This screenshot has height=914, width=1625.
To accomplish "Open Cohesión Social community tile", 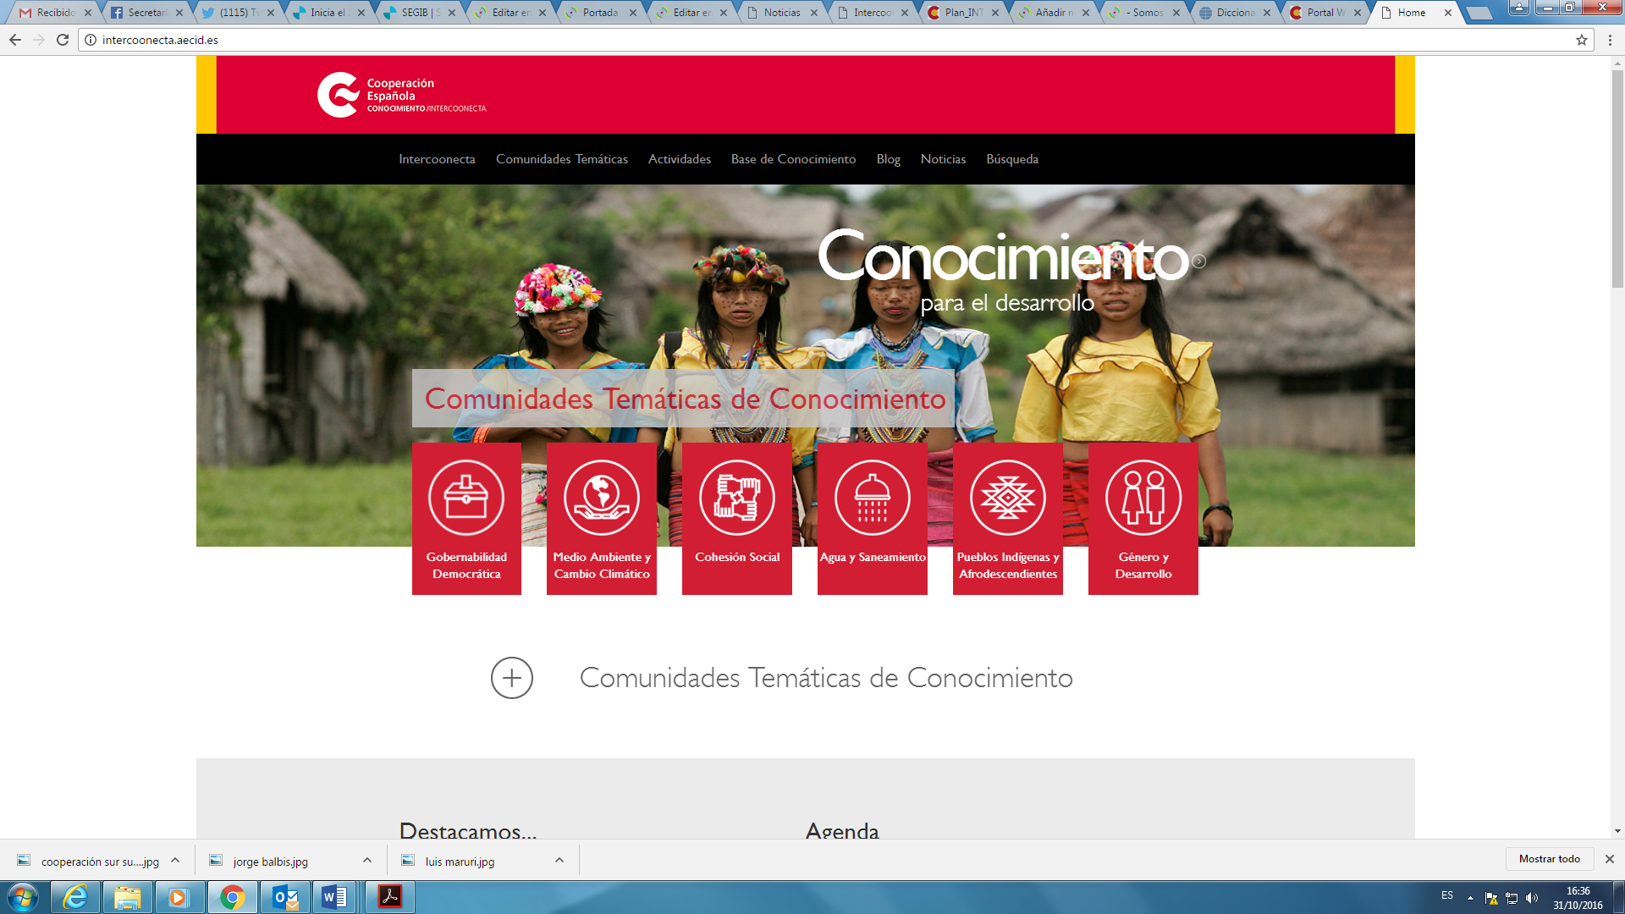I will [x=737, y=519].
